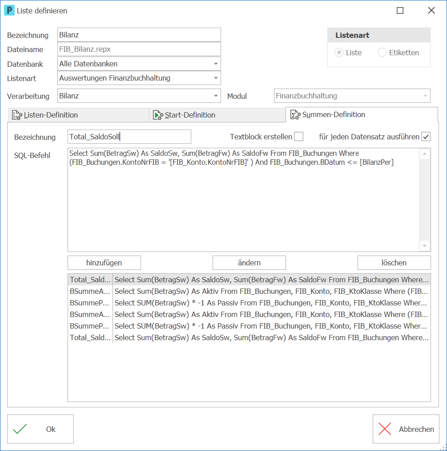This screenshot has height=451, width=447.
Task: Click the ändern button
Action: coord(249,263)
